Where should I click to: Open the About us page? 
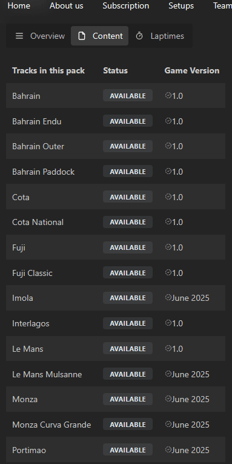pyautogui.click(x=67, y=5)
